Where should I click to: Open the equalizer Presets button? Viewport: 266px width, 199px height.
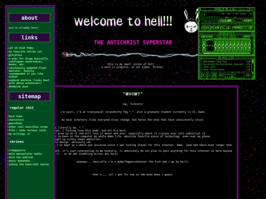[x=248, y=37]
